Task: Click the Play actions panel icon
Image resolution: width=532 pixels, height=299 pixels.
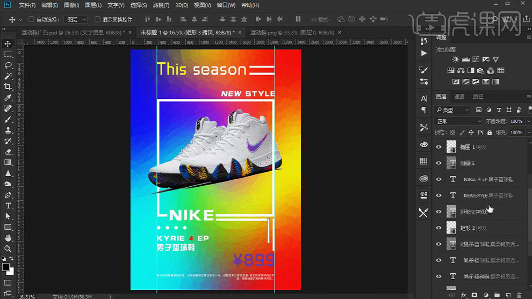Action: point(424,53)
